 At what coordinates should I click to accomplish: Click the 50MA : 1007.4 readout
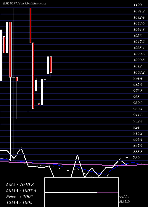(x=21, y=191)
